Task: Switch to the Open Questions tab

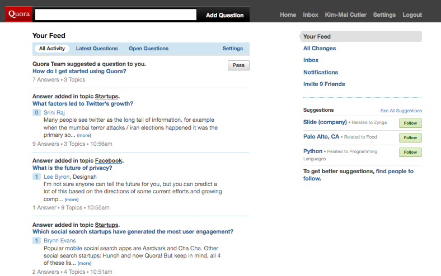Action: pos(148,49)
